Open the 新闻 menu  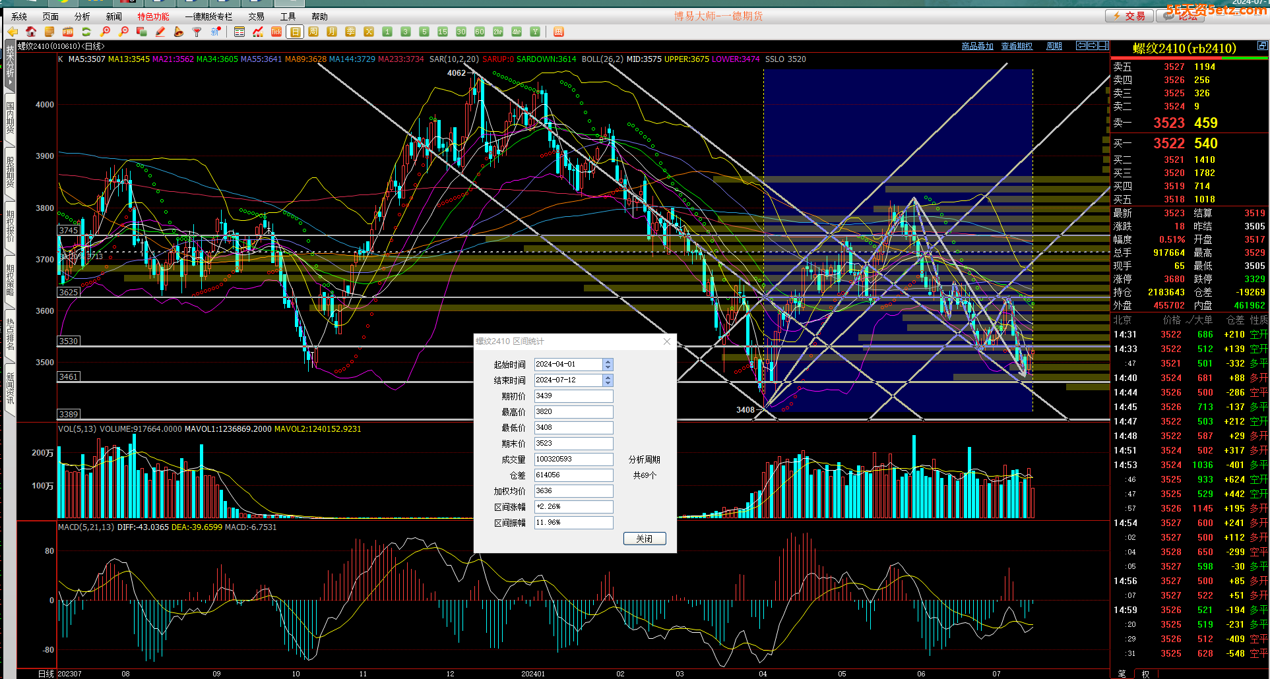pos(114,16)
